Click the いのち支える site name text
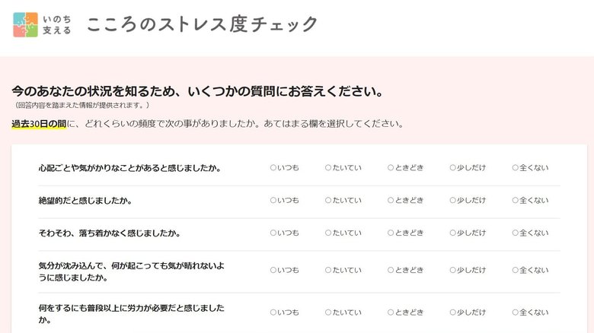 [57, 25]
